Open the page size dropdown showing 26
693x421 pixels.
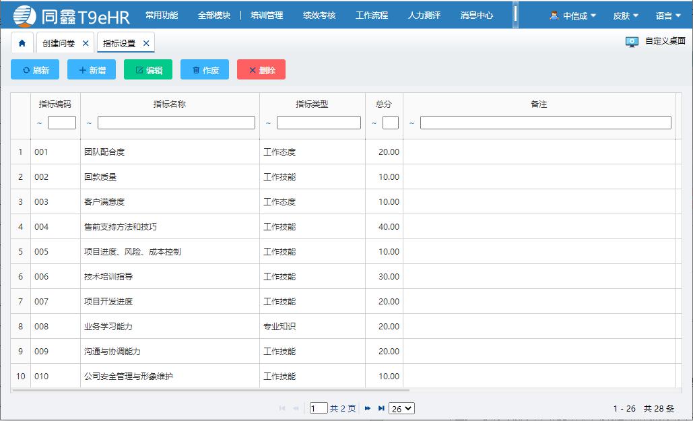click(401, 408)
